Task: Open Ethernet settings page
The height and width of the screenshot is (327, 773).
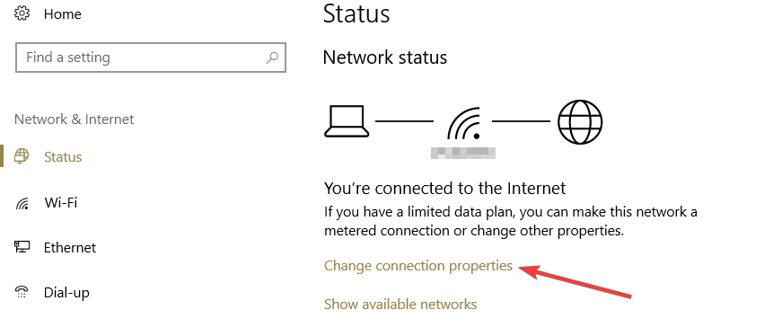Action: click(x=70, y=248)
